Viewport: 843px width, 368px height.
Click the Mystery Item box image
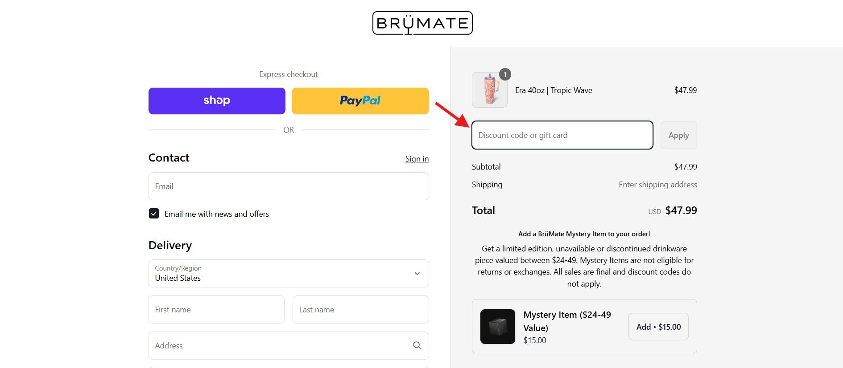(497, 327)
